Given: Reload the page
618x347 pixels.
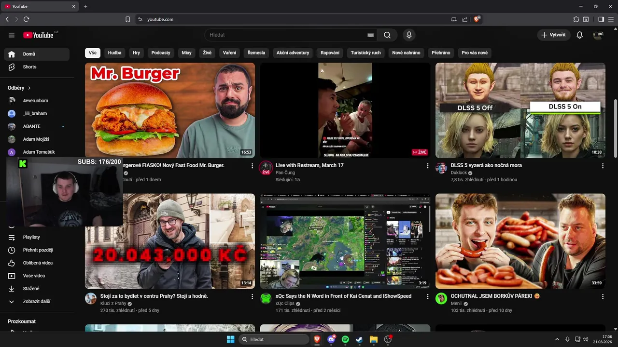Looking at the screenshot, I should [x=26, y=19].
